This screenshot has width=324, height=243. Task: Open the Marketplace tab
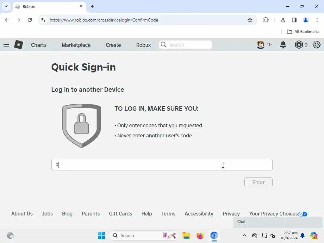click(76, 45)
